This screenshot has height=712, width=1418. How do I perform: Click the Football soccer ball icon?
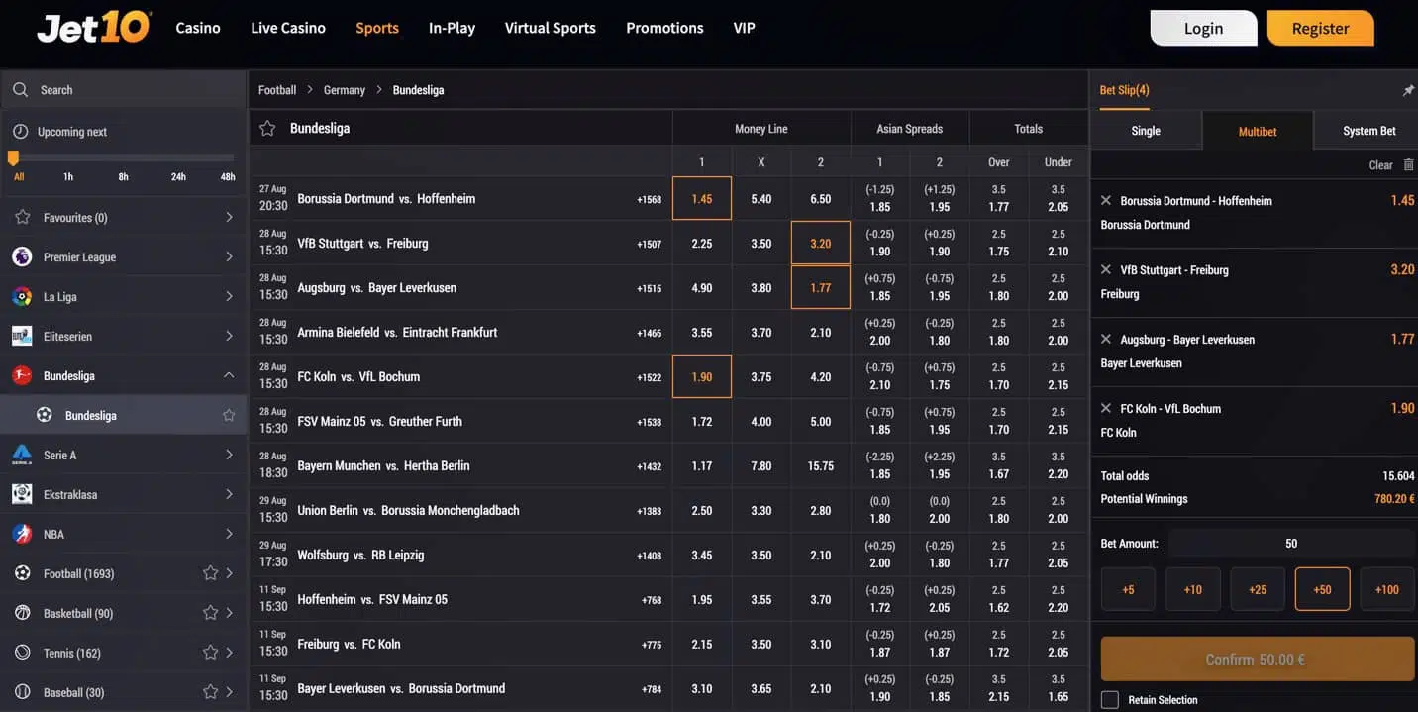click(22, 573)
